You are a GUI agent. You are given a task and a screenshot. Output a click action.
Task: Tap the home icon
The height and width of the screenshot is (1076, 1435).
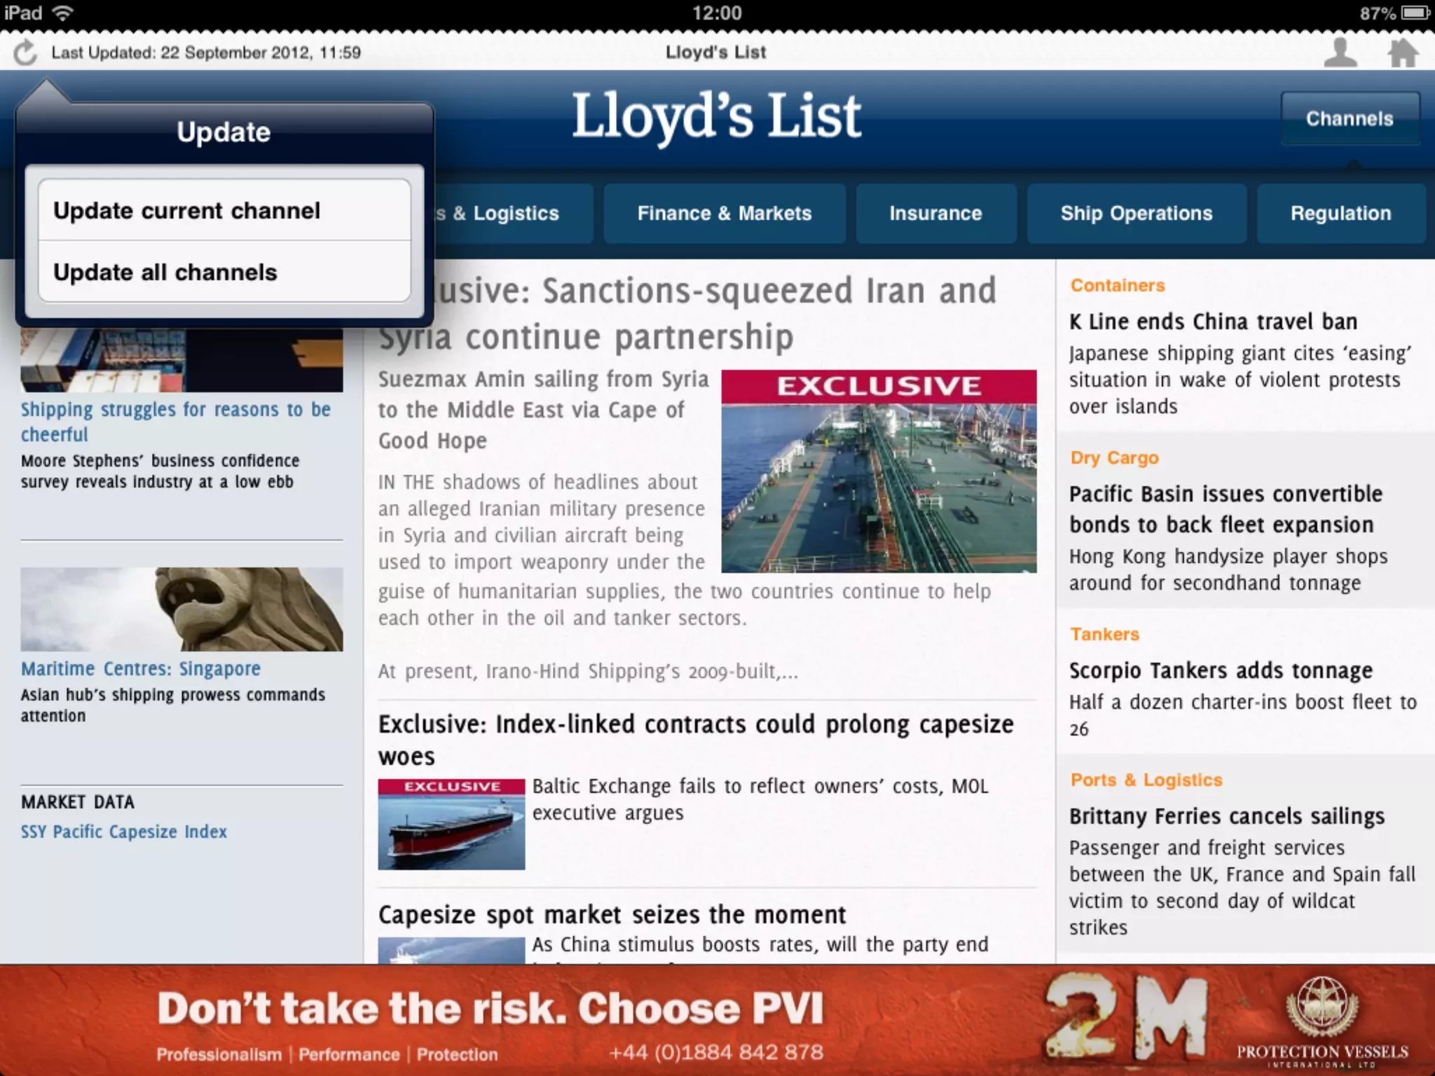[x=1403, y=53]
